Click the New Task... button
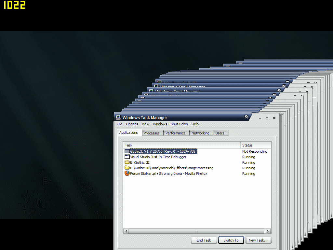 258,240
